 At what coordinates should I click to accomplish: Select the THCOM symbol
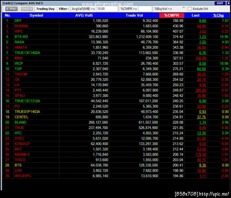21,74
